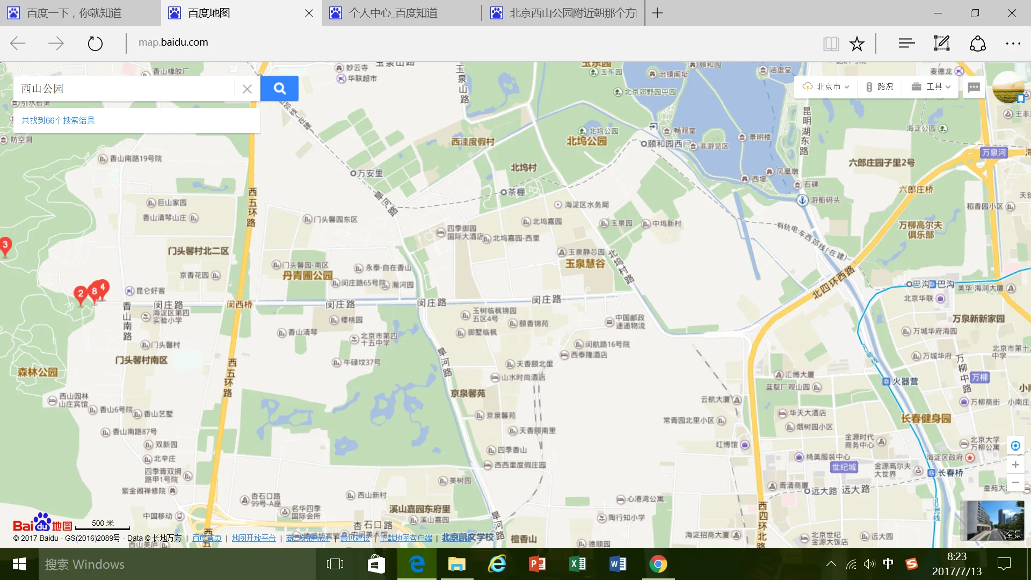
Task: Click the locate-me target icon on the map
Action: 1015,445
